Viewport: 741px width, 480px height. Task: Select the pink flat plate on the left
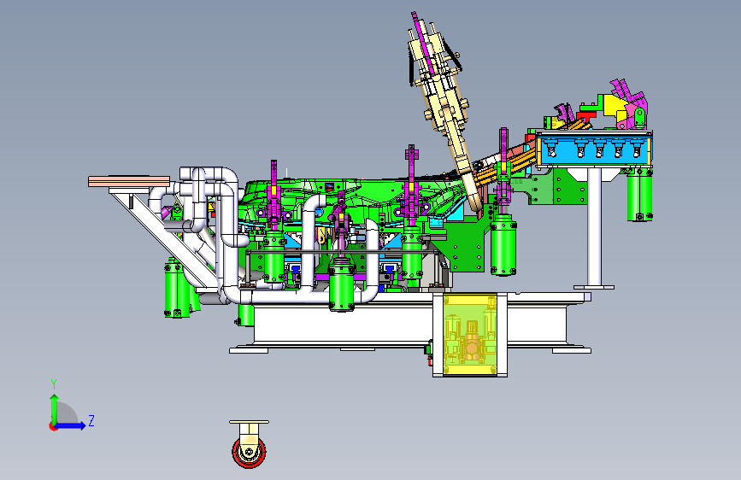tap(129, 181)
